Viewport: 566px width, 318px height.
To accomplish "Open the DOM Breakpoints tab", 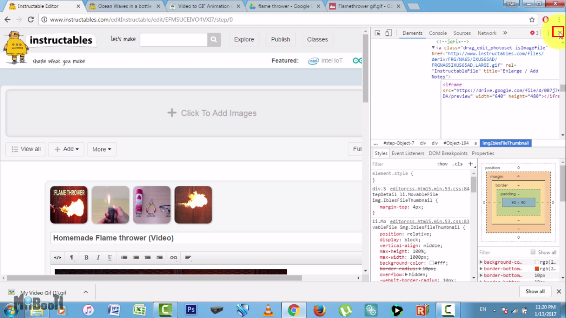I will click(448, 153).
